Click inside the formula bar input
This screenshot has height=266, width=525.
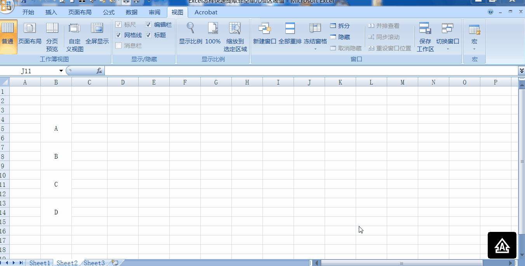(311, 71)
